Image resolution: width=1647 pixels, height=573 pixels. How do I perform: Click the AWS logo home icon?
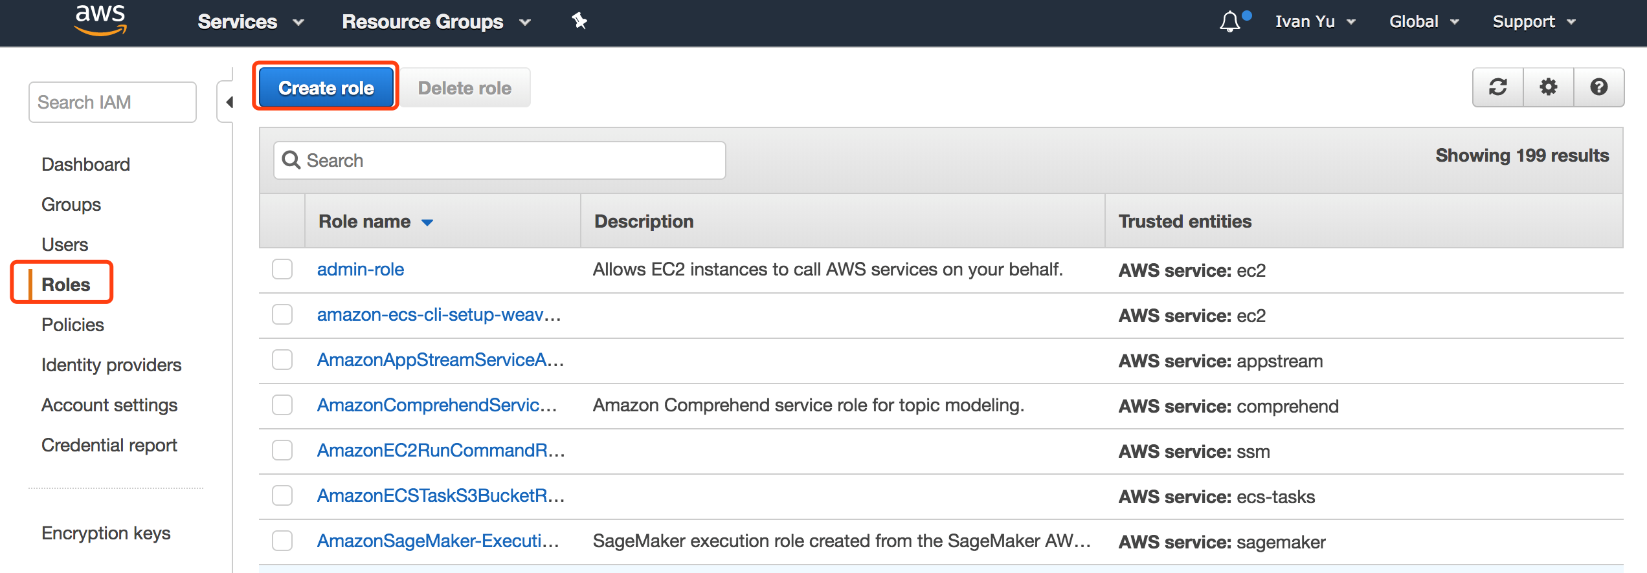coord(100,21)
